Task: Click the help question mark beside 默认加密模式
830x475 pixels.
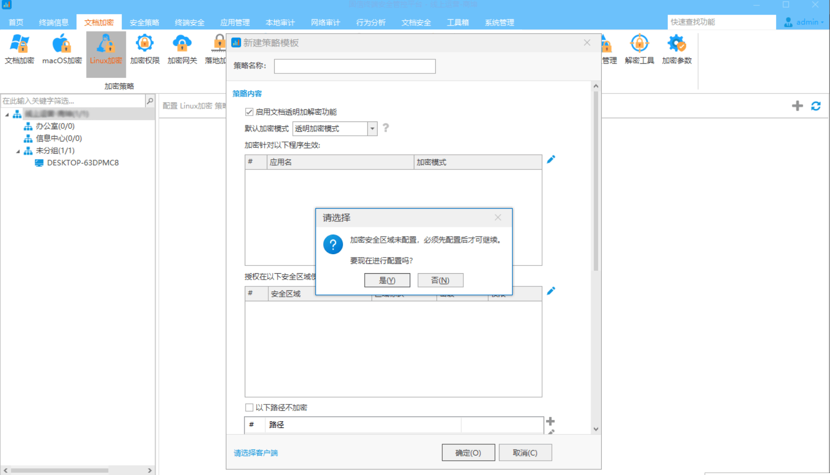Action: pos(386,128)
